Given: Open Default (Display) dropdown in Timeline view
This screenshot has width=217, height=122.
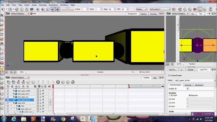Looking at the screenshot, I should tap(20, 78).
